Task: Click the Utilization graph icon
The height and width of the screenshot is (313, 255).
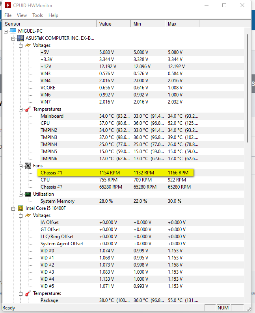Action: 28,194
